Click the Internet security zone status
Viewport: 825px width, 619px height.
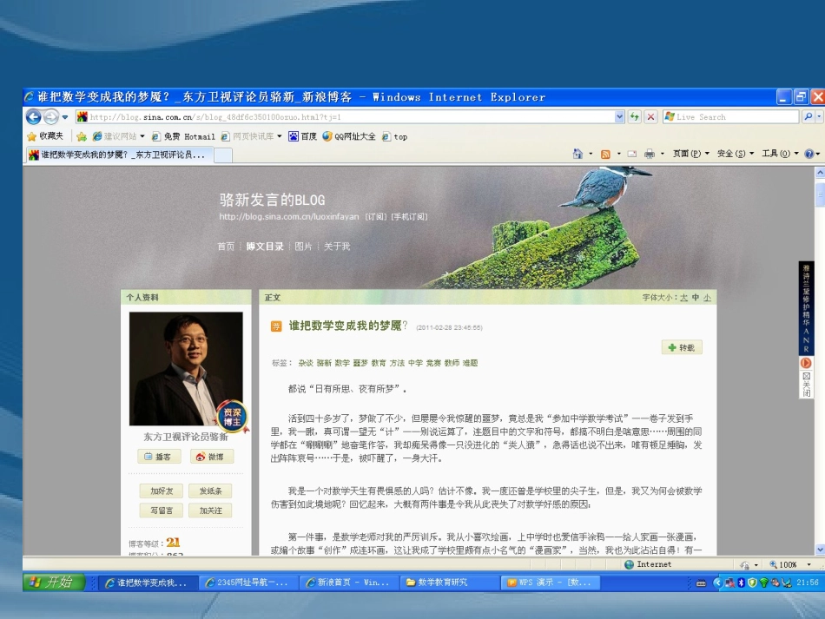coord(648,564)
